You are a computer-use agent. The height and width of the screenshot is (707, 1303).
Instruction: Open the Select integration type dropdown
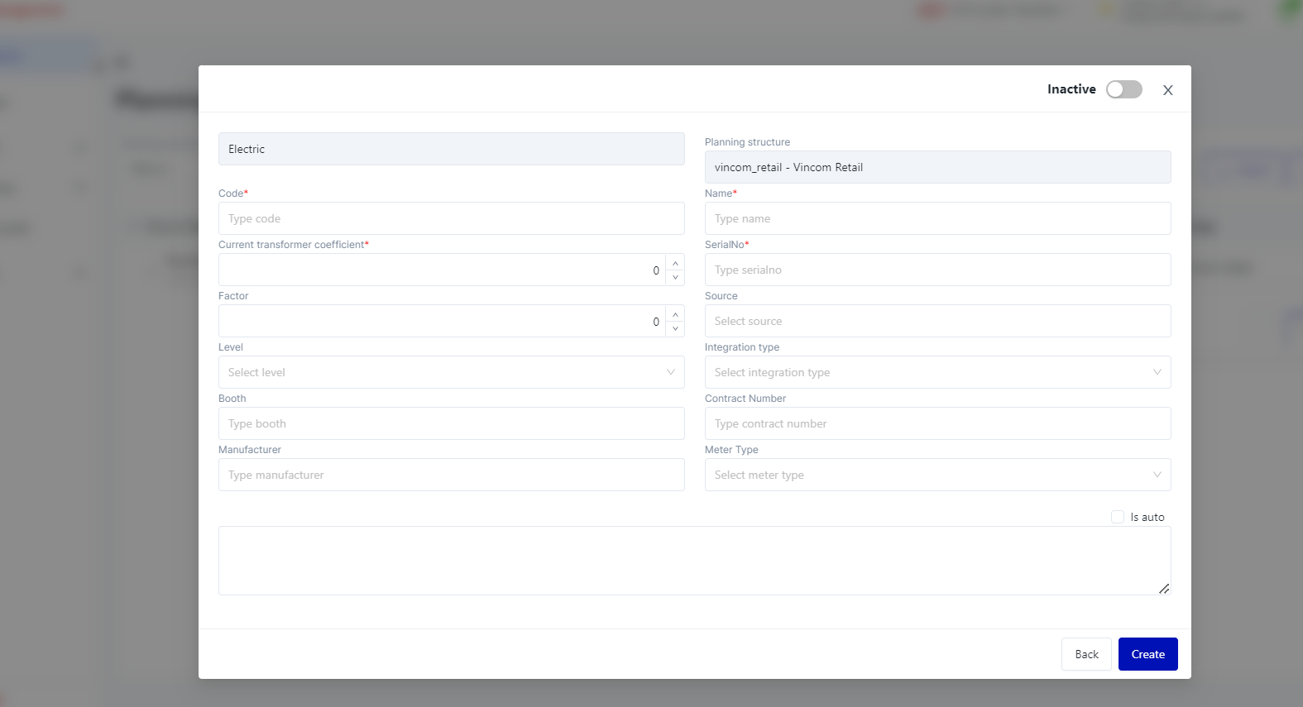pos(937,372)
